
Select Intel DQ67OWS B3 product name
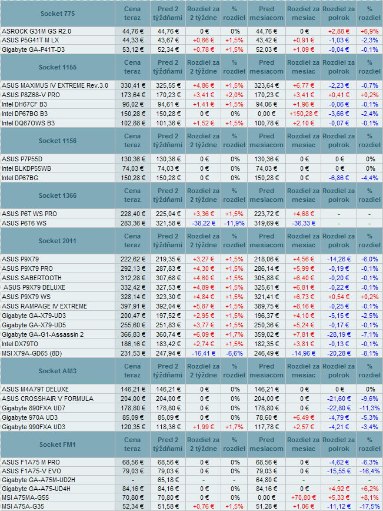point(28,123)
